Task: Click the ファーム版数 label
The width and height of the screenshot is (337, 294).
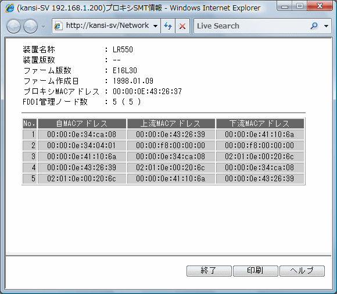Action: [47, 70]
